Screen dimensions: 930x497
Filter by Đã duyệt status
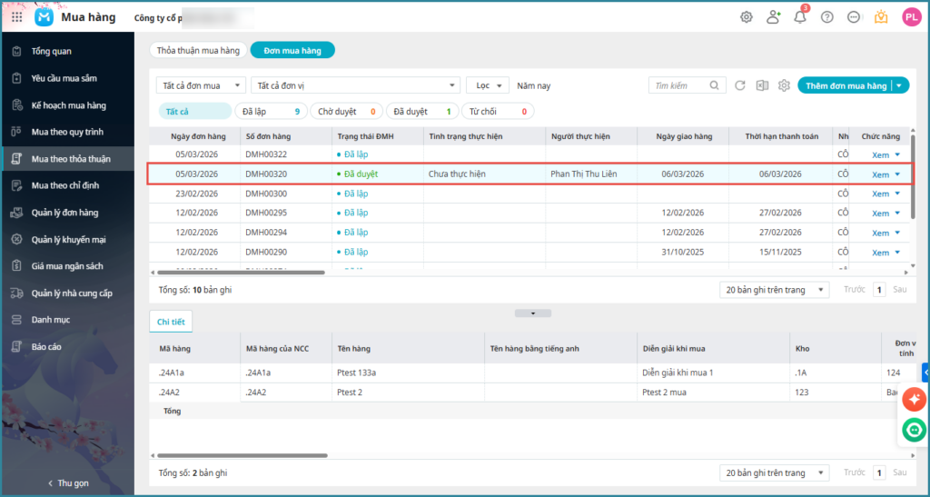[421, 112]
